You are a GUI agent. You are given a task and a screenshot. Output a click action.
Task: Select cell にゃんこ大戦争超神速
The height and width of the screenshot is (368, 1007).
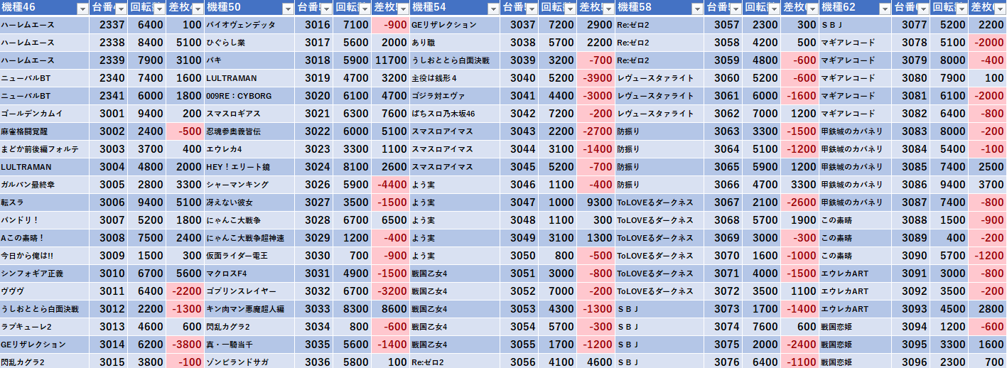250,238
